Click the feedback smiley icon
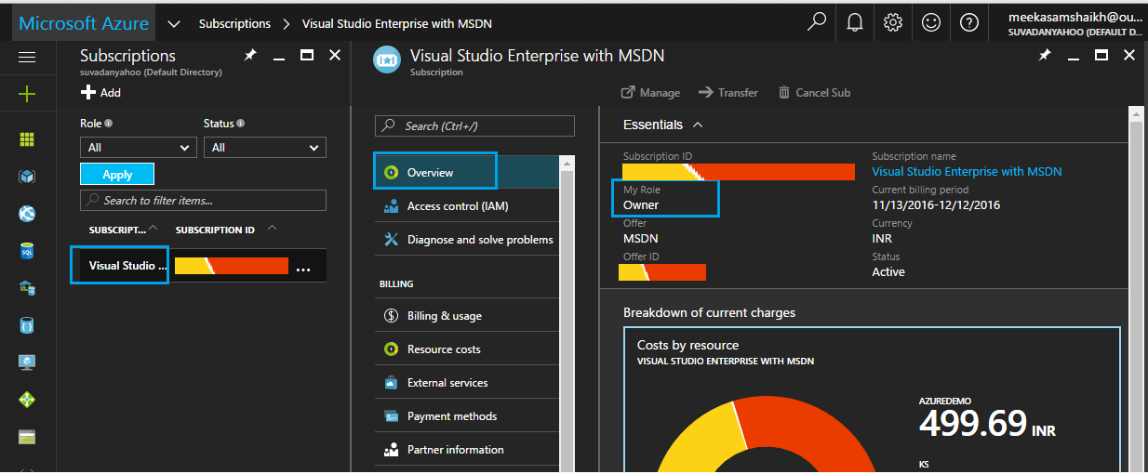The height and width of the screenshot is (474, 1148). tap(931, 23)
